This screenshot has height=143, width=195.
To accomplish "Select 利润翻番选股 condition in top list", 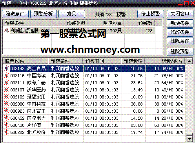I will click(x=79, y=31).
